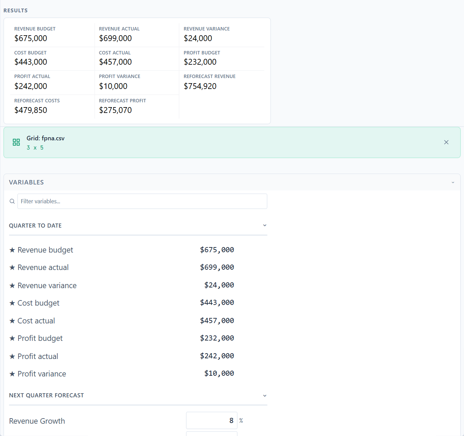464x436 pixels.
Task: Select the Profit Variance result $10,000
Action: coord(113,86)
